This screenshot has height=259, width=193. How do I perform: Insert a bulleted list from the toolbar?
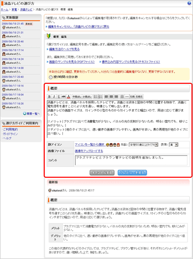click(x=96, y=96)
